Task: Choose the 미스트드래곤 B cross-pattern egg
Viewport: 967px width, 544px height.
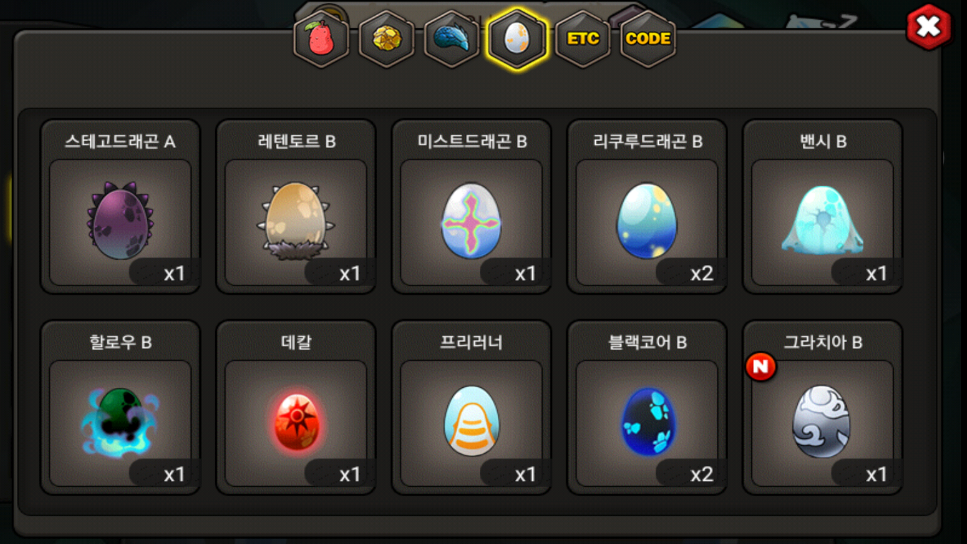Action: click(x=471, y=221)
